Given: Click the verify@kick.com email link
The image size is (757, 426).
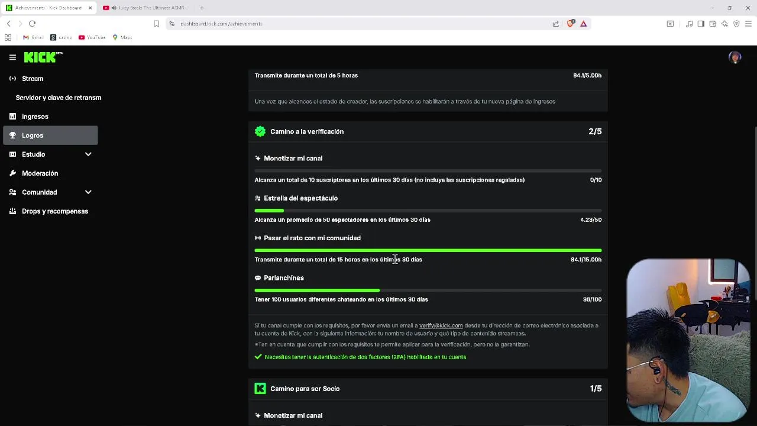Looking at the screenshot, I should coord(441,325).
